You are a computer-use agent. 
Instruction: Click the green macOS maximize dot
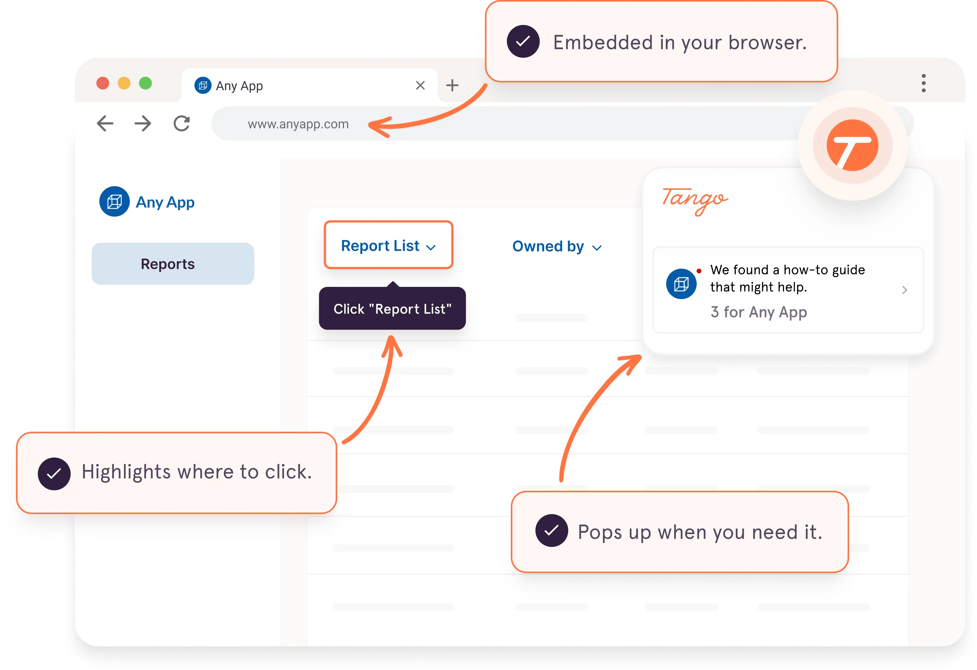tap(146, 83)
